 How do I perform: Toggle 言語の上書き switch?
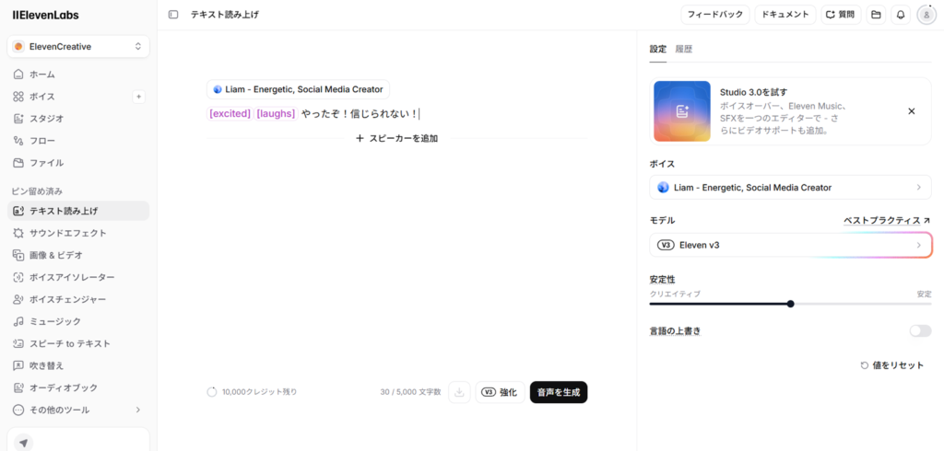click(x=920, y=330)
